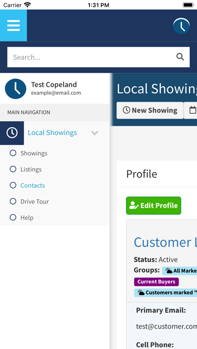
Task: Open the Listings submenu item
Action: point(31,169)
